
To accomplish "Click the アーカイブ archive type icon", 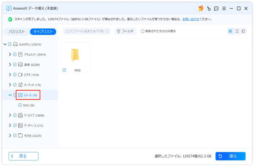I will [20, 115].
